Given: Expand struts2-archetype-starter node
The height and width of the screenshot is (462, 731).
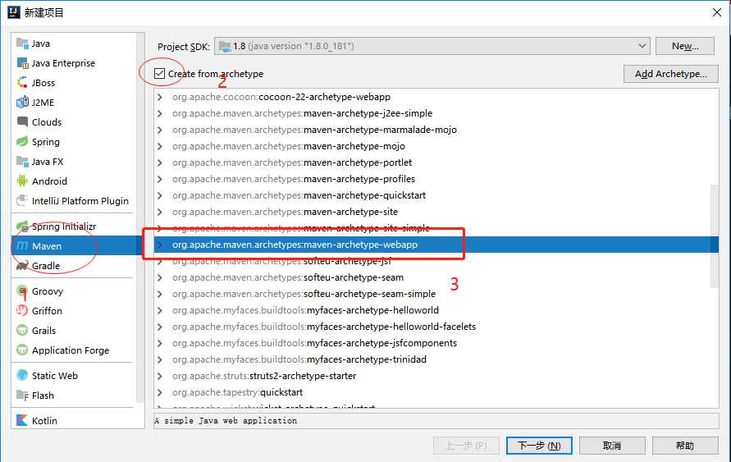Looking at the screenshot, I should pyautogui.click(x=160, y=376).
